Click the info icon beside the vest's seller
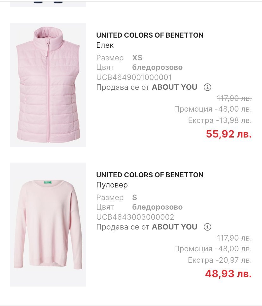 [208, 87]
